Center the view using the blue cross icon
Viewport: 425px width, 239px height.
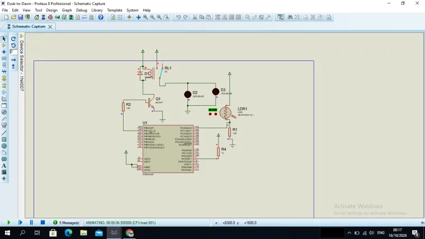(x=139, y=17)
